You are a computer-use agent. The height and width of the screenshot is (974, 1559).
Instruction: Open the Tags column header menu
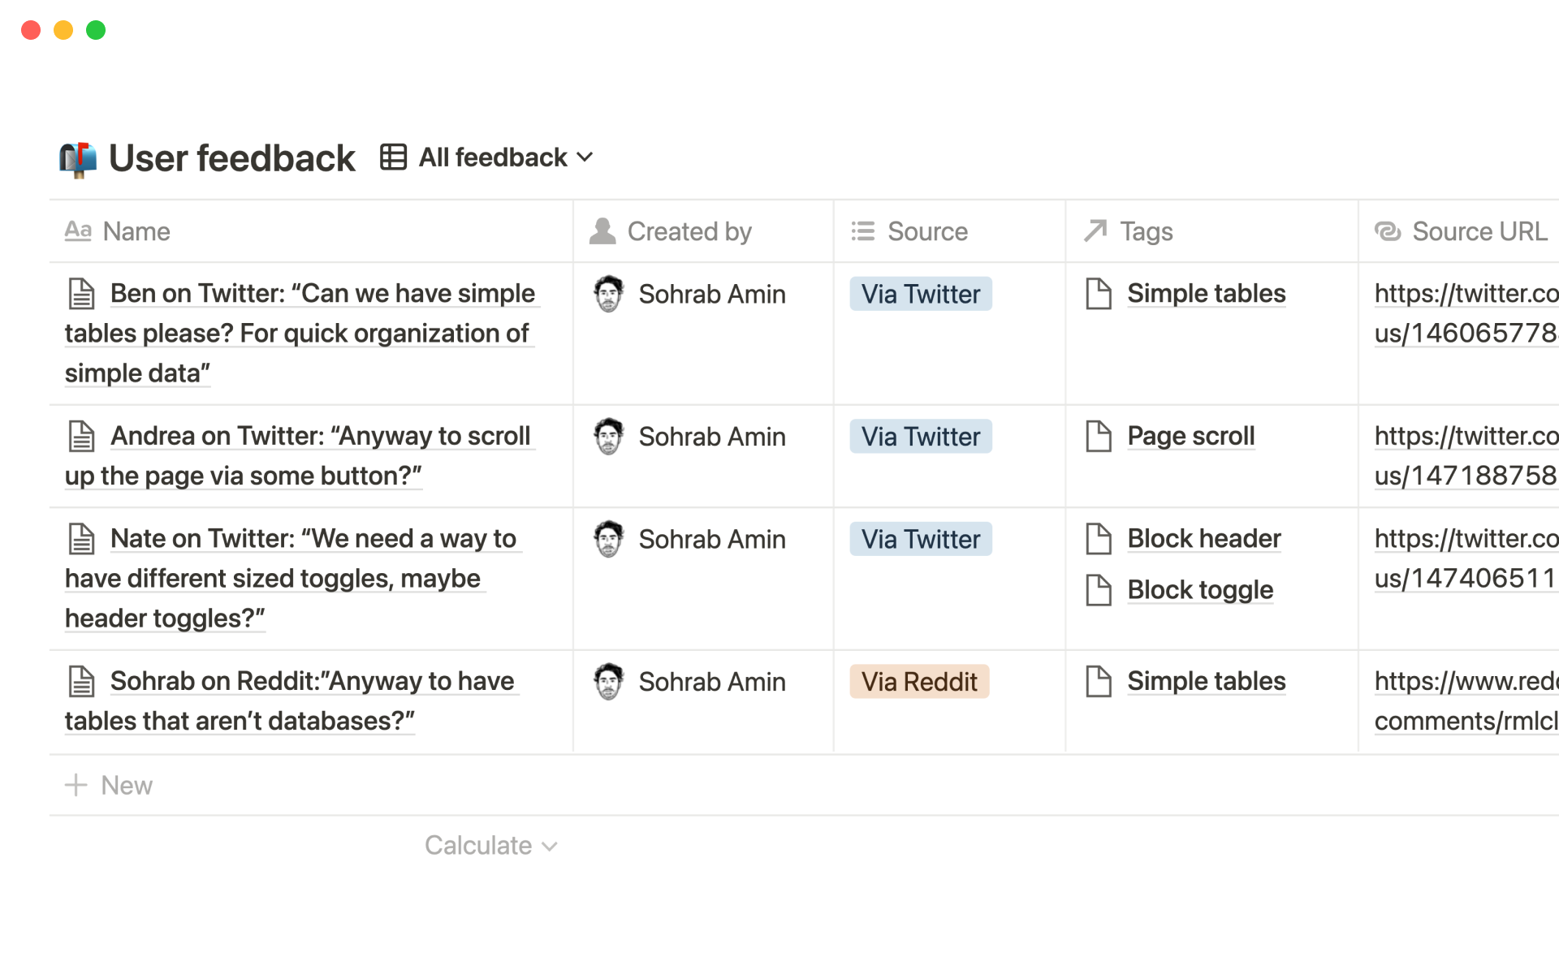[1145, 231]
